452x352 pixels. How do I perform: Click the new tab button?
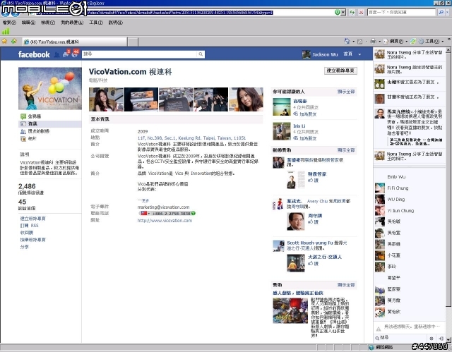133,42
